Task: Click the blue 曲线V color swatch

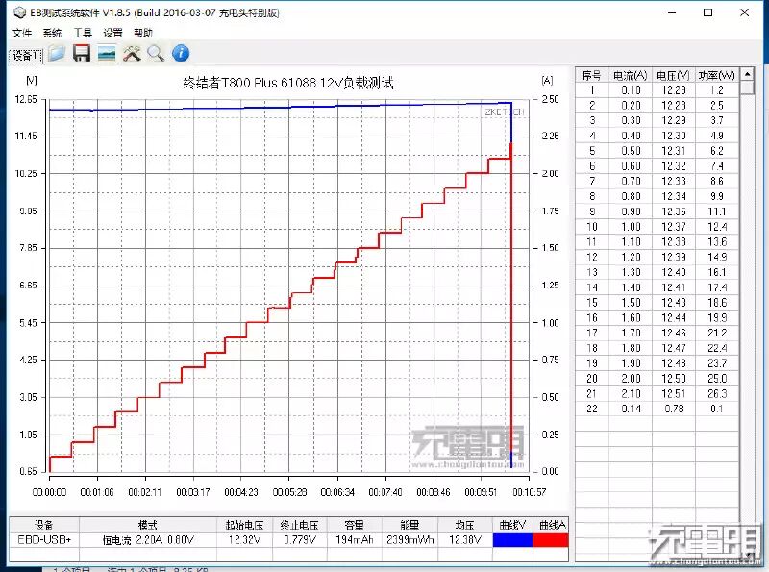Action: (512, 539)
